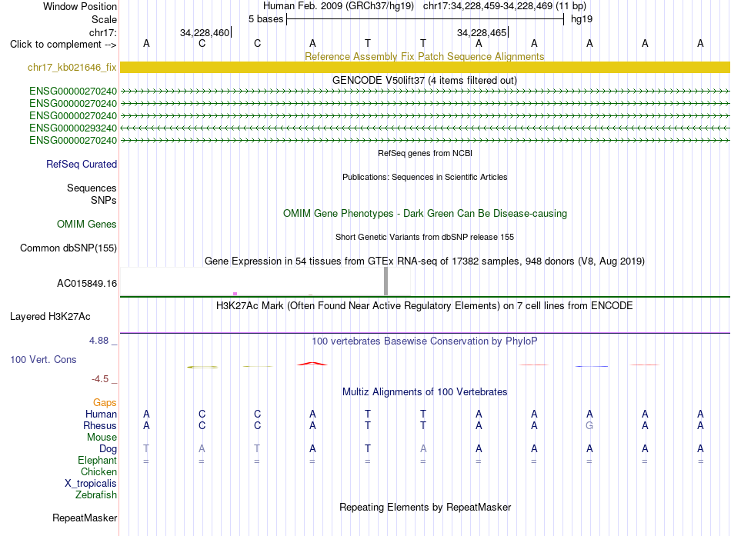Open the H3K27Ac Mark track title
This screenshot has width=731, height=536.
pos(424,306)
